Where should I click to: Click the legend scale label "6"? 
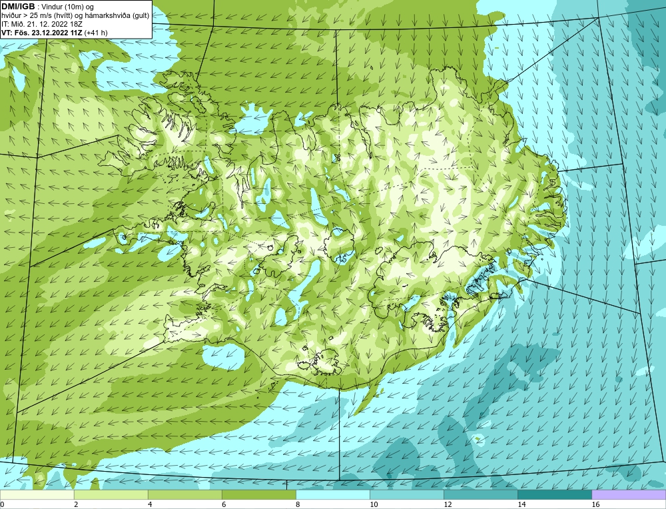(x=224, y=504)
